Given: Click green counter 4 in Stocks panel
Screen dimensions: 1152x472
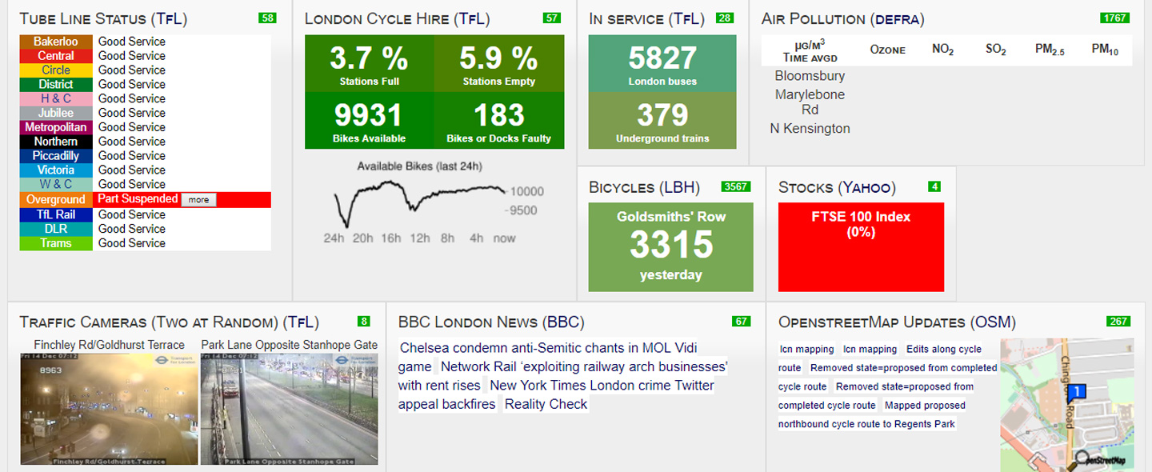Looking at the screenshot, I should click(934, 186).
